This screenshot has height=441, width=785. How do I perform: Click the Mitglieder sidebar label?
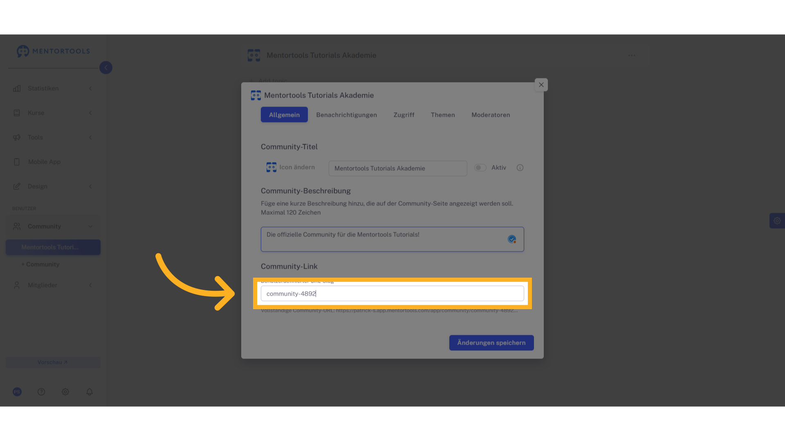[43, 285]
